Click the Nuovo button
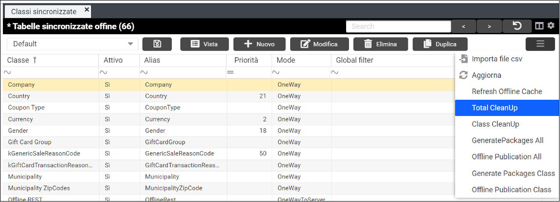The image size is (560, 202). (x=259, y=44)
